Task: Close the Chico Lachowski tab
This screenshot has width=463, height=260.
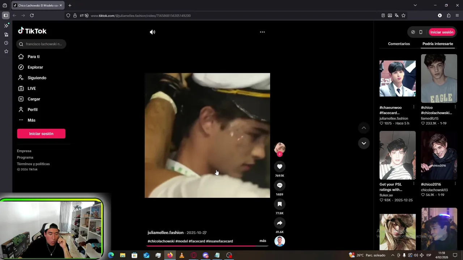Action: pyautogui.click(x=61, y=5)
